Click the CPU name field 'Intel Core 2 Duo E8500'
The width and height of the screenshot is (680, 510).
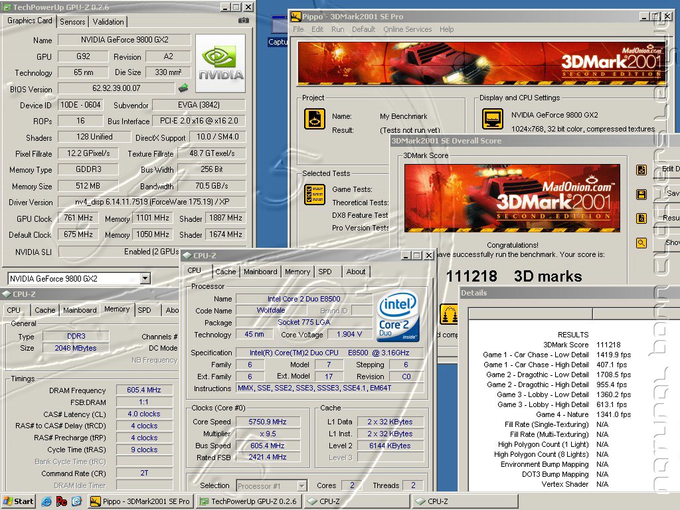303,299
